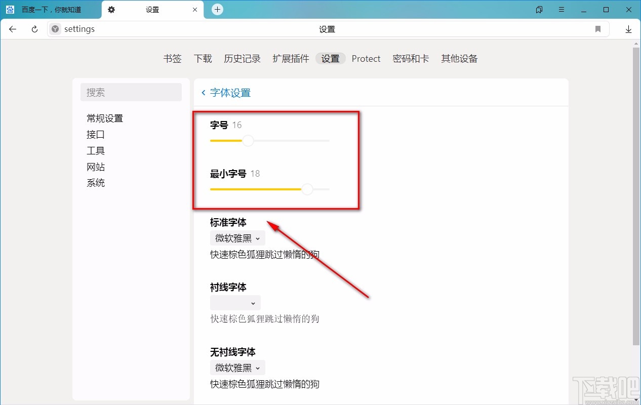Open the 无衬线字体 dropdown
The height and width of the screenshot is (405, 641).
(237, 368)
